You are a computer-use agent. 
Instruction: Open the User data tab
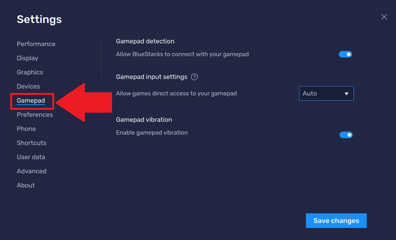pos(31,157)
